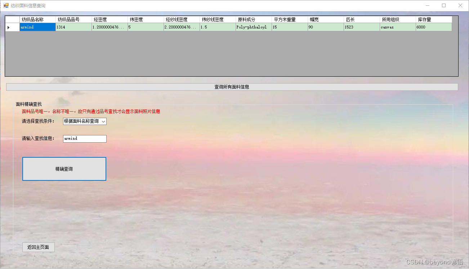Click the 请输入查找信息 label
This screenshot has width=469, height=269.
click(38, 139)
